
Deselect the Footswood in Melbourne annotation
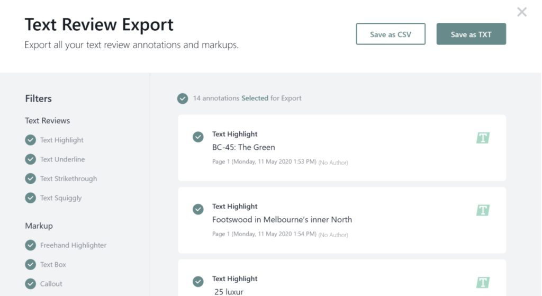[198, 209]
